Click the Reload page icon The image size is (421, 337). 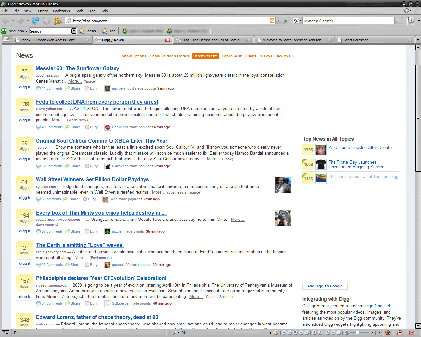tap(35, 21)
